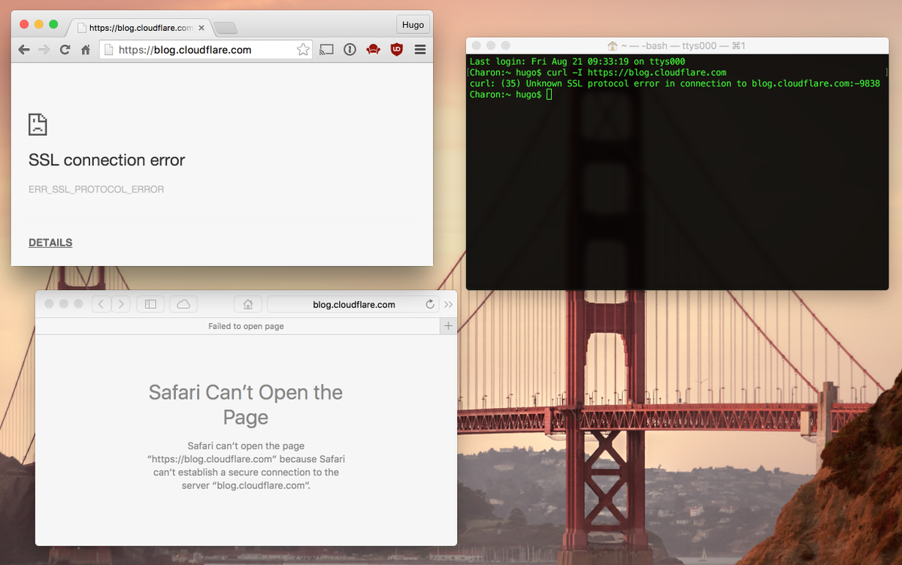Reload the page in Safari

[x=430, y=304]
